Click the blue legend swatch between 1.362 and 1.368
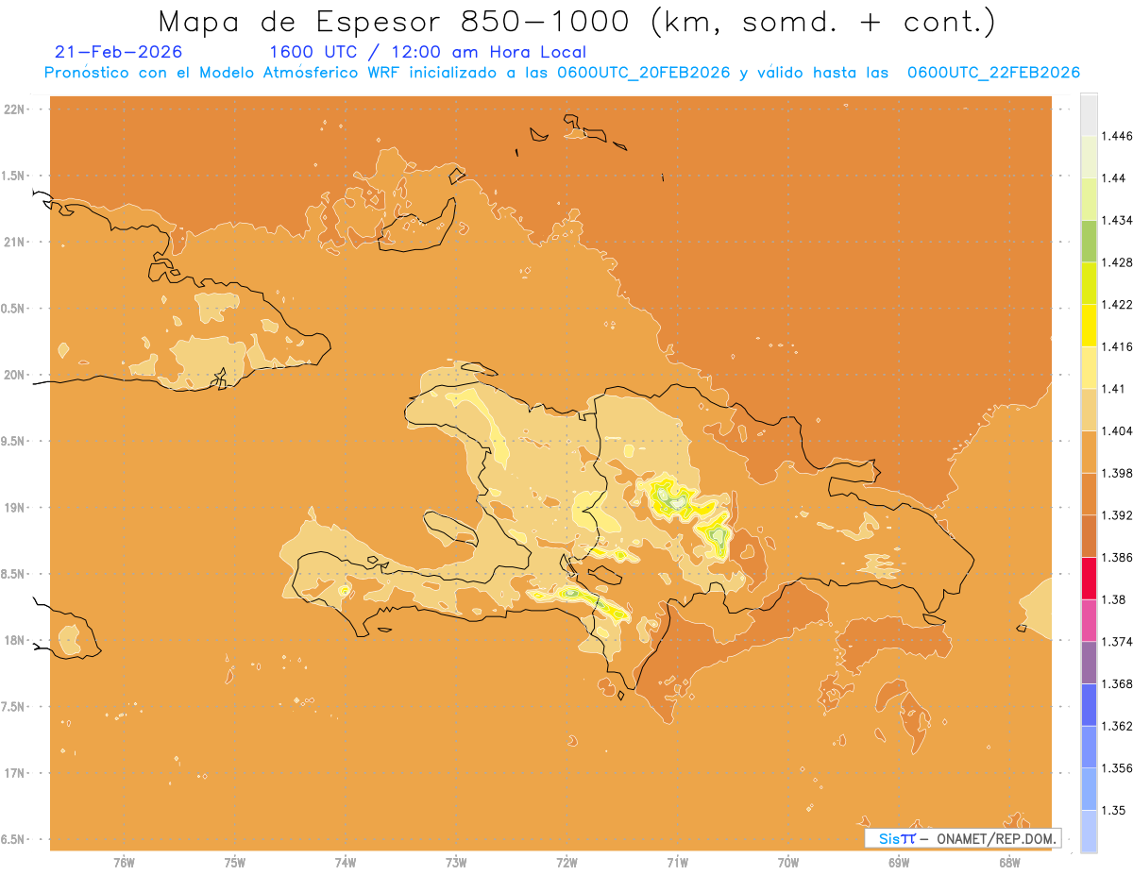Screen dimensions: 1133x875 pos(1089,704)
